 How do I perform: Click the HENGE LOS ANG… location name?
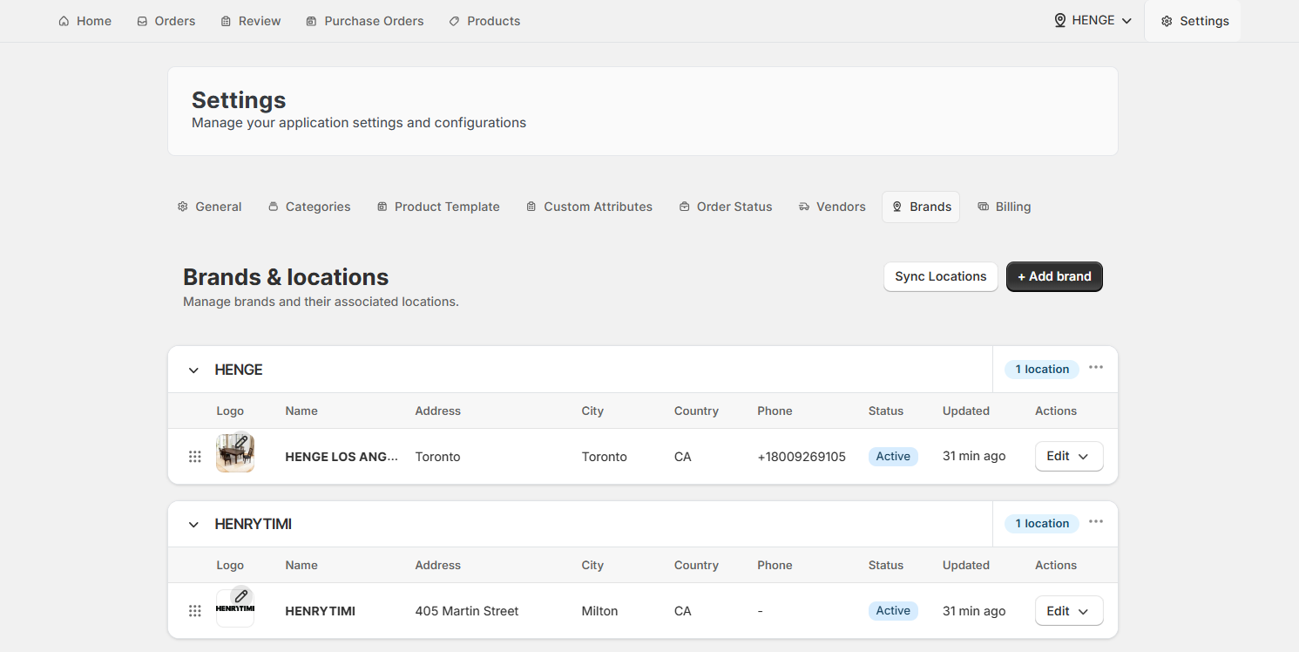tap(342, 457)
